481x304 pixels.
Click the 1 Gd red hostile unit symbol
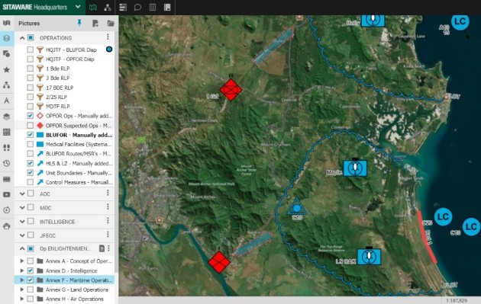(x=231, y=90)
